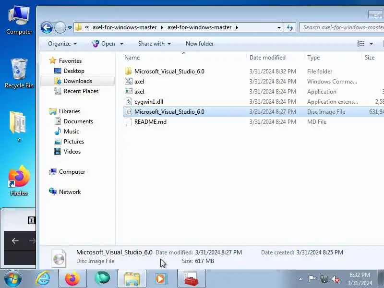
Task: Open the Documents library
Action: tap(78, 121)
